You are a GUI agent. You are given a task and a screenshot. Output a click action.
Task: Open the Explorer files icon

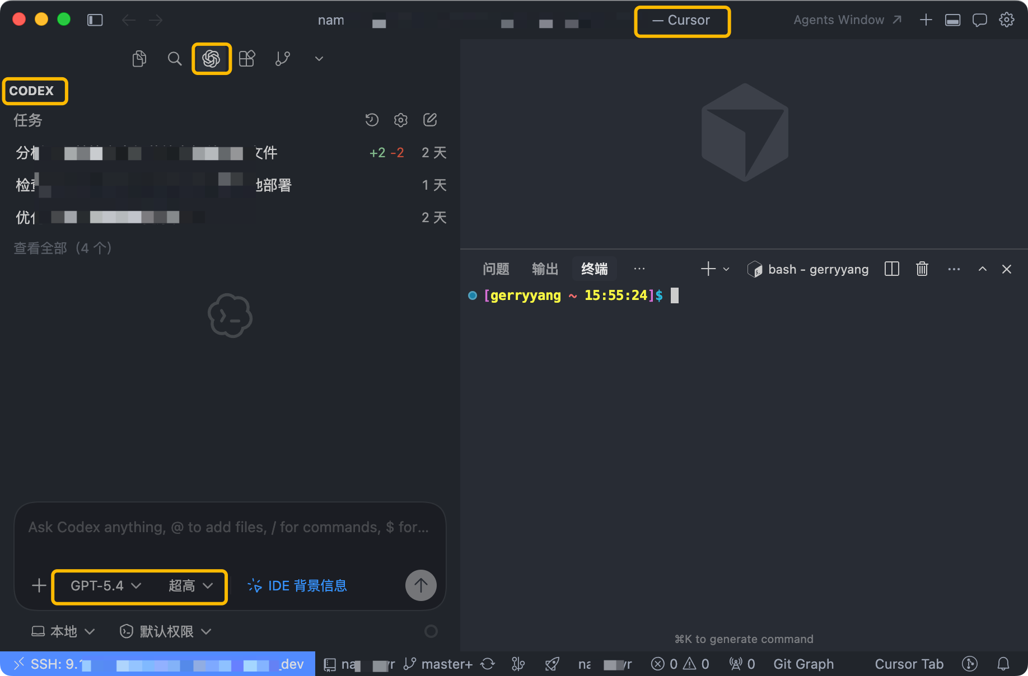pyautogui.click(x=139, y=59)
